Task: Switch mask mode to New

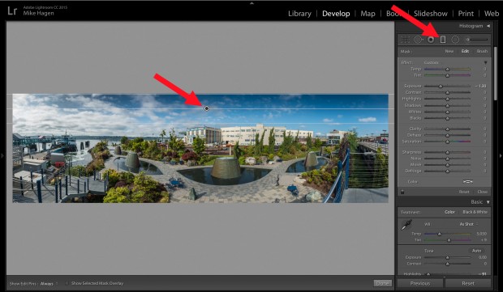Action: coord(449,51)
